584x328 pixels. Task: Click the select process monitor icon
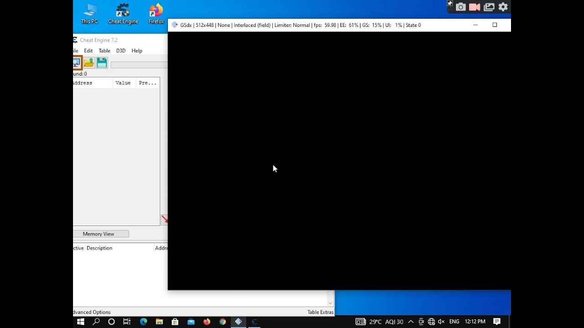[77, 63]
